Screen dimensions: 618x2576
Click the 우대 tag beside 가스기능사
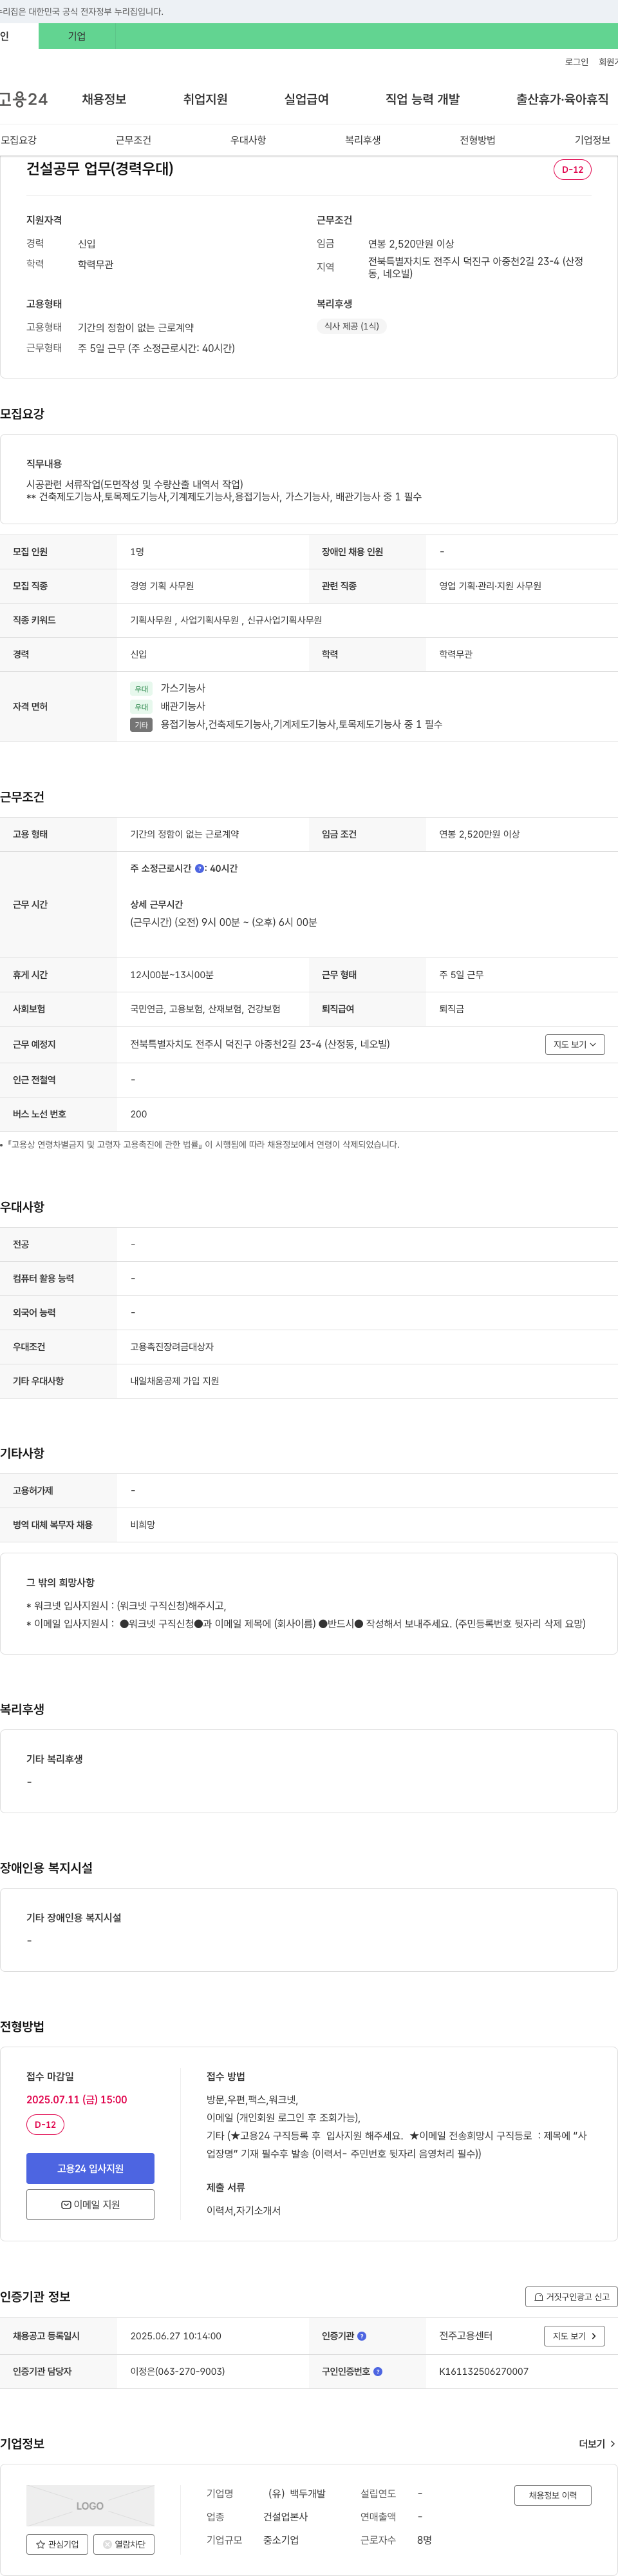(x=141, y=689)
